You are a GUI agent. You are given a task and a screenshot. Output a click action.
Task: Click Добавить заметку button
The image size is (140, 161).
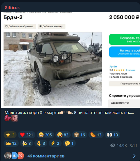coord(52,27)
